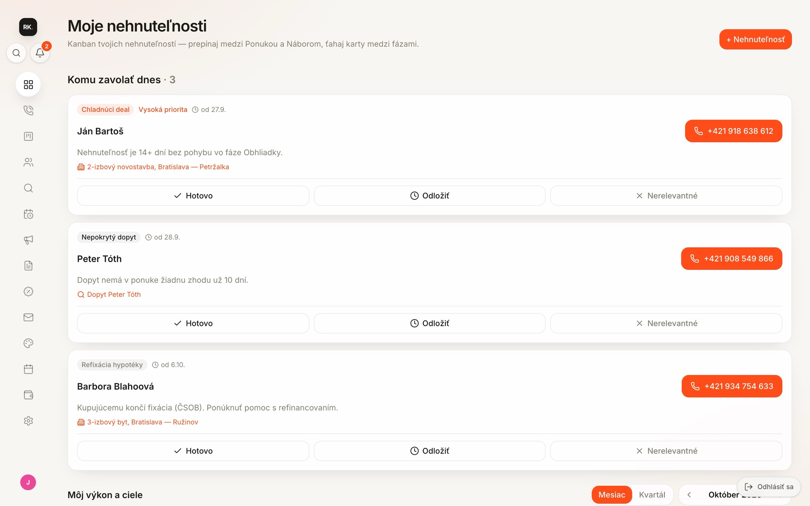Image resolution: width=810 pixels, height=506 pixels.
Task: Open the mail envelope icon in sidebar
Action: (x=28, y=317)
